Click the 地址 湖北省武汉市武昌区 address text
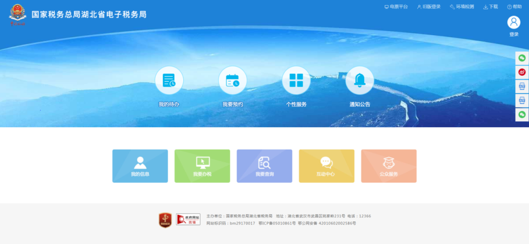This screenshot has width=529, height=244. (311, 216)
